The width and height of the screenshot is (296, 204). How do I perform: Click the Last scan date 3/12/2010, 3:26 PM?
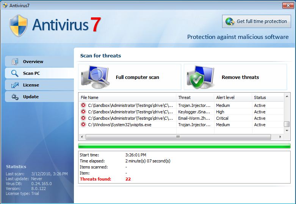(49, 174)
